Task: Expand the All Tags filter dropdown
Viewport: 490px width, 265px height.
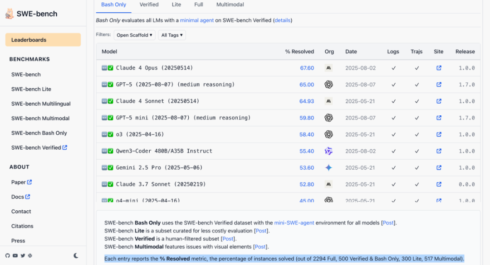Action: (x=172, y=35)
